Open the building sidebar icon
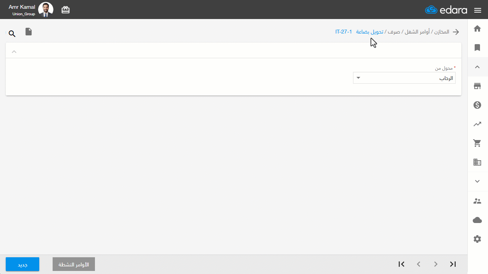Screen dimensions: 488x274 click(477, 162)
